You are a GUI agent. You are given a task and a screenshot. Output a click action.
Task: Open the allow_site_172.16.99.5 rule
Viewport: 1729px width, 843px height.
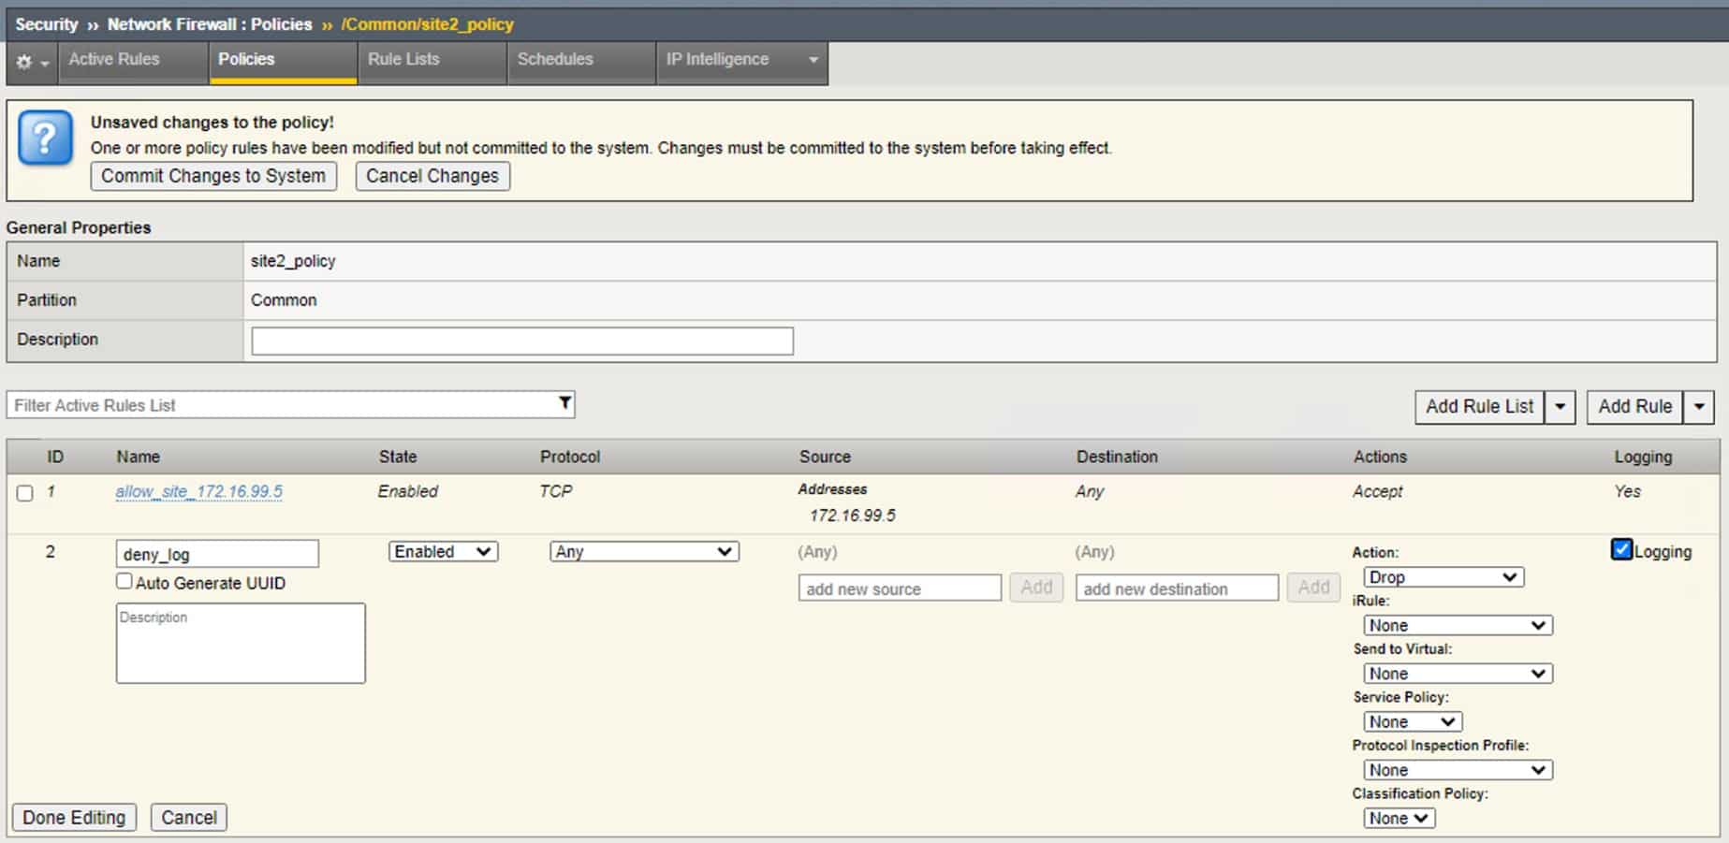coord(199,490)
